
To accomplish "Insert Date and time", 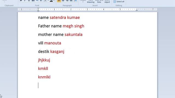I will click(x=99, y=1).
